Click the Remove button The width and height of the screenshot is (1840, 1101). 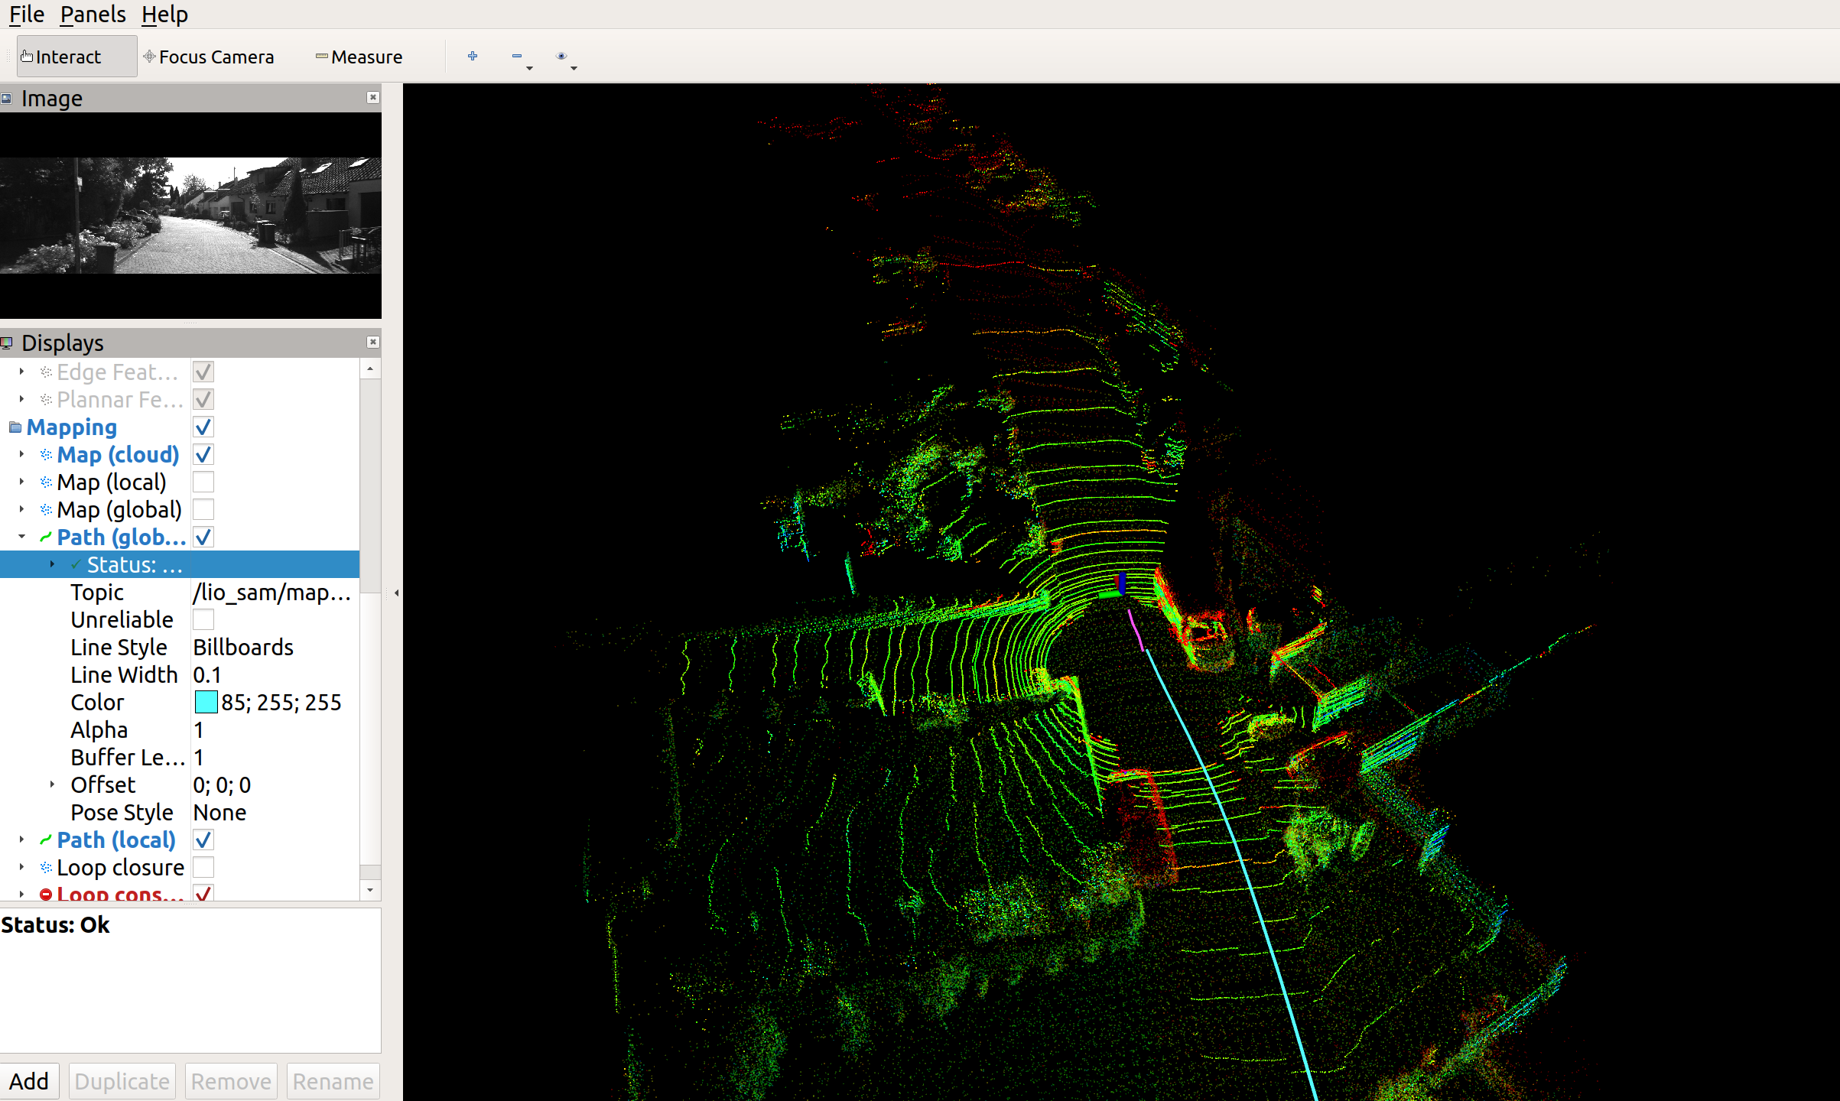click(x=231, y=1081)
